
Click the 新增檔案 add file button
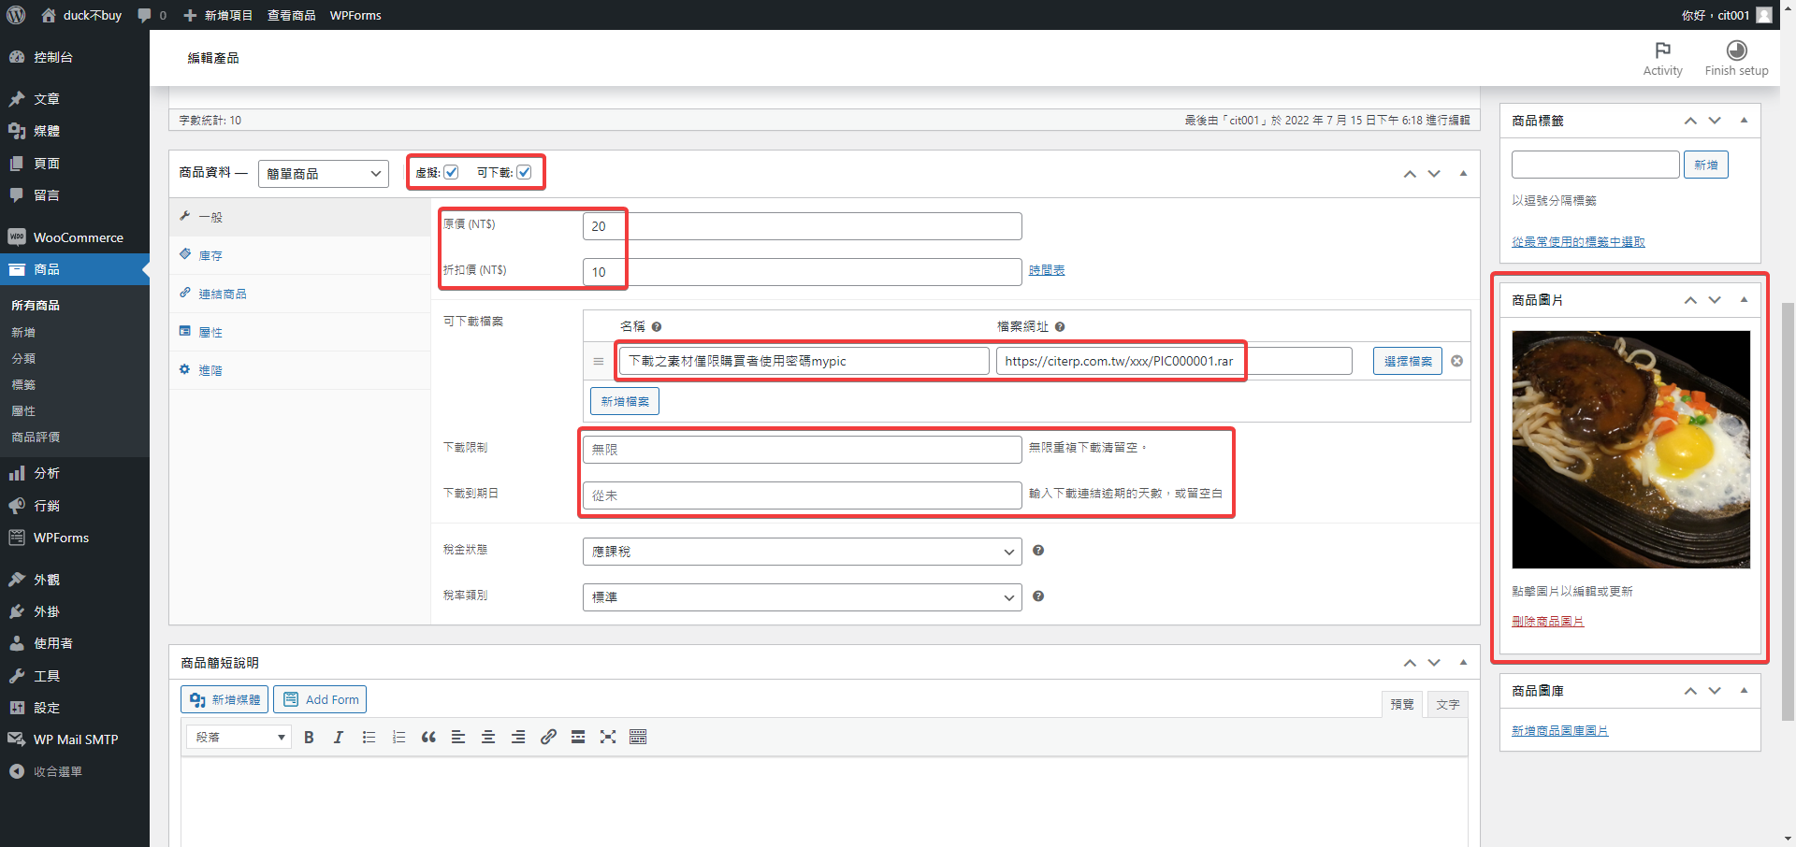[x=625, y=401]
